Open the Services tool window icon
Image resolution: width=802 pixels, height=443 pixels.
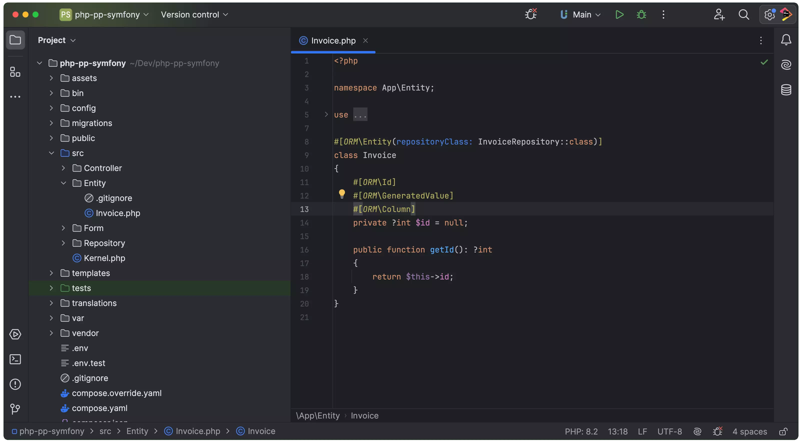[x=15, y=334]
